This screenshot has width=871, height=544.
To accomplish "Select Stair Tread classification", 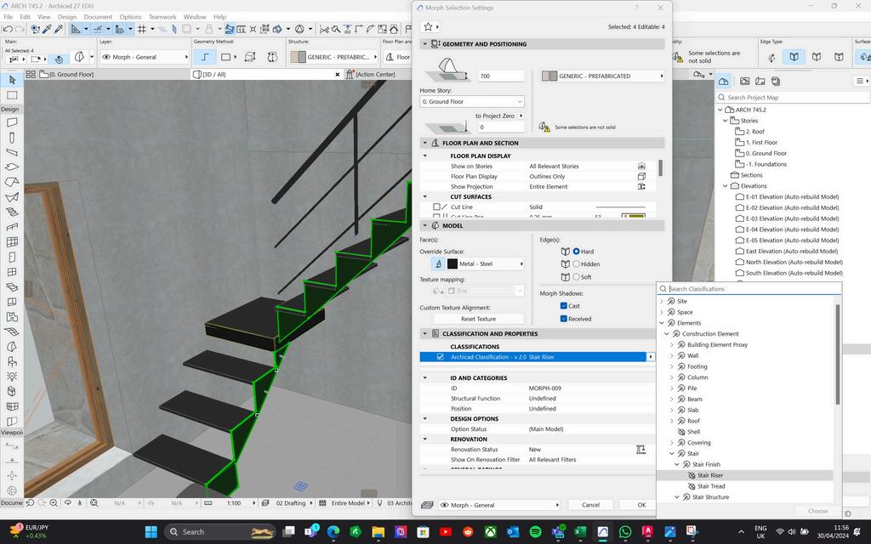I will point(711,486).
